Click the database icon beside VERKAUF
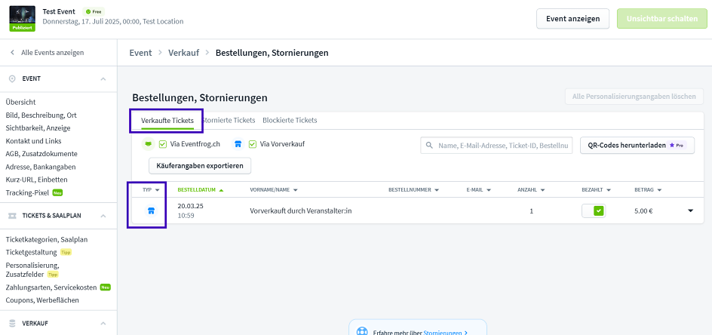Screen dimensions: 712x335 coord(12,323)
